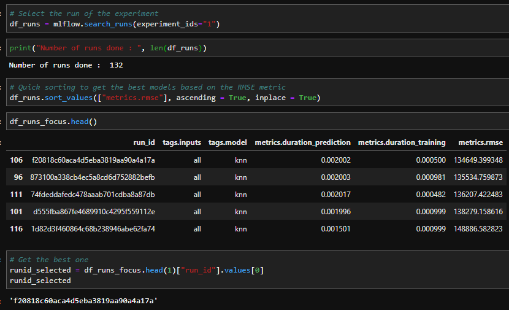Click the rmse value 134649.399348
This screenshot has height=310, width=509.
click(478, 160)
